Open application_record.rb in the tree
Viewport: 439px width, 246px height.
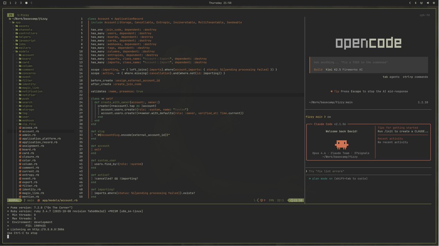[40, 142]
